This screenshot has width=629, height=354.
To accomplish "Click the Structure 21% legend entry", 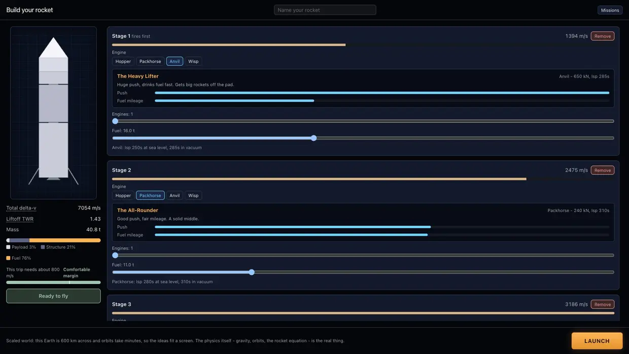I will click(x=58, y=247).
